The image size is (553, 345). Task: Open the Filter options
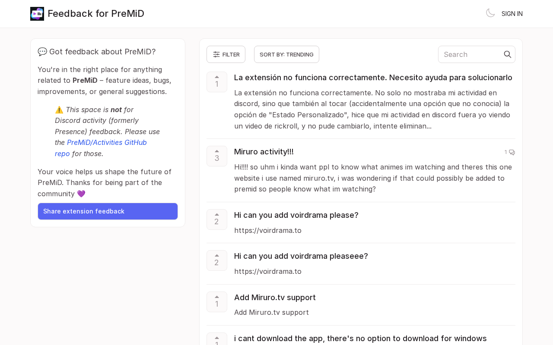(226, 54)
